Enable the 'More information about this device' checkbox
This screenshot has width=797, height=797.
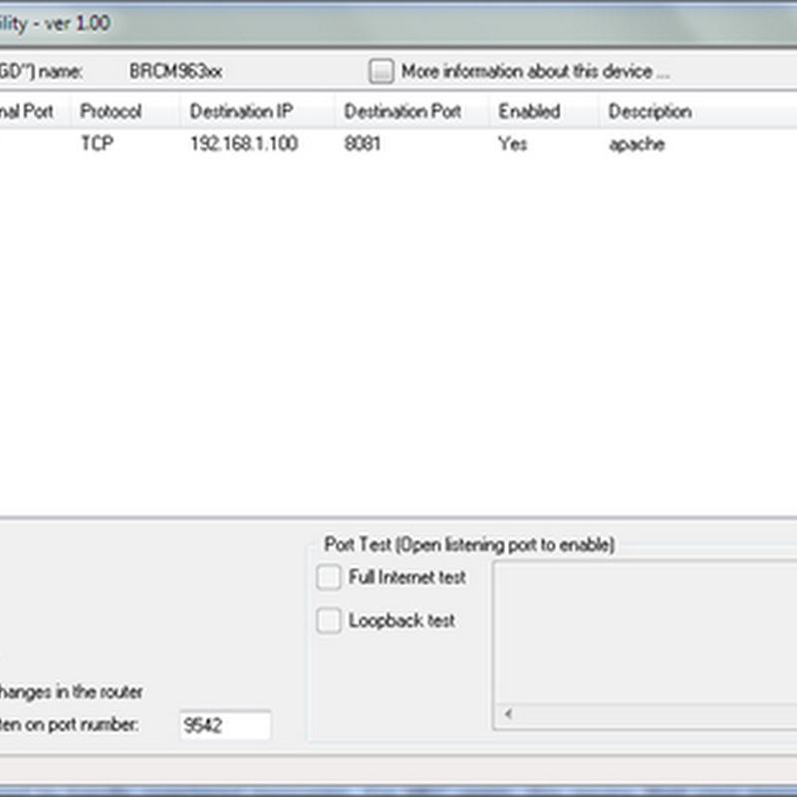pyautogui.click(x=384, y=72)
